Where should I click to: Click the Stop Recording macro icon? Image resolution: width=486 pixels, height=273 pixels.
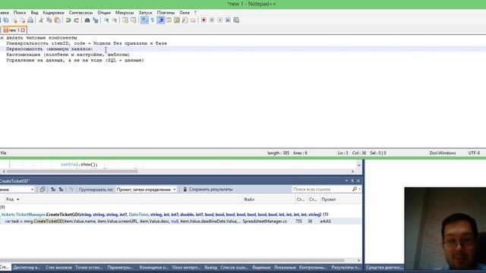[212, 20]
